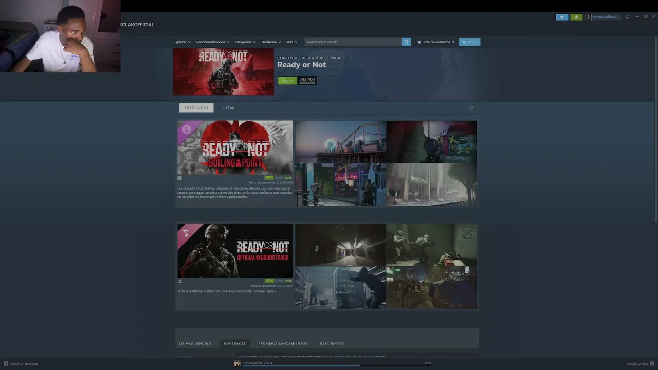Click the Boiling Point DLC purple badge
This screenshot has width=658, height=370.
pos(186,129)
